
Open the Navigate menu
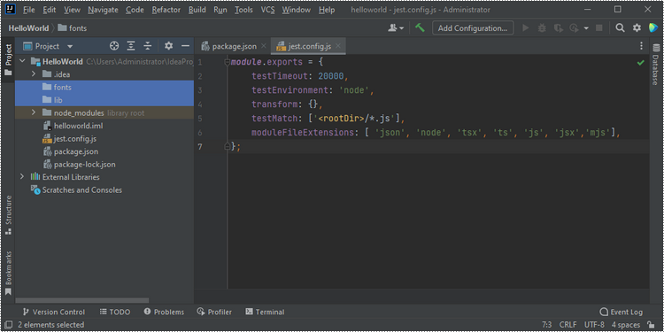[104, 10]
